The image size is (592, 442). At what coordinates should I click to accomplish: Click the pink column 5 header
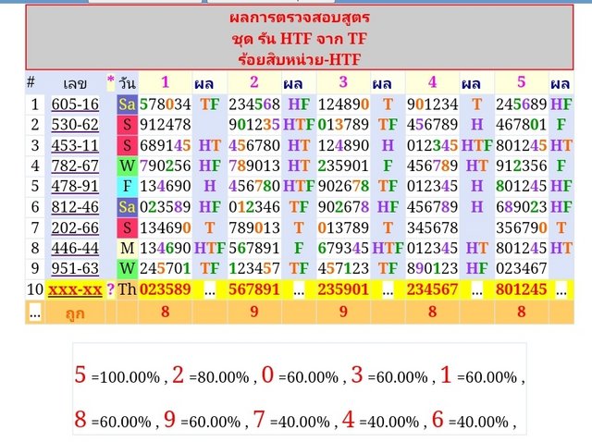point(522,82)
